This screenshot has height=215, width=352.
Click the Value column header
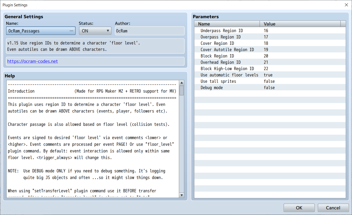point(300,24)
